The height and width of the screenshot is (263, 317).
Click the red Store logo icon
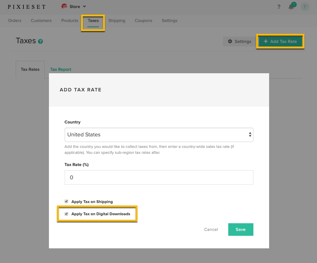64,7
